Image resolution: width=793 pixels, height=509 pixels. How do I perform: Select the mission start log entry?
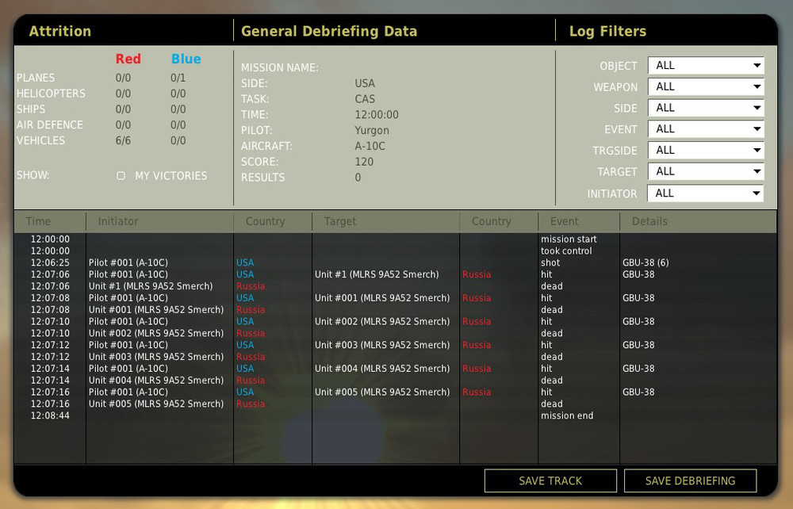pos(396,239)
